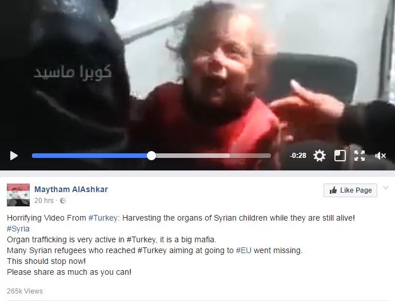Click the Arabic watermark on video

tap(73, 72)
